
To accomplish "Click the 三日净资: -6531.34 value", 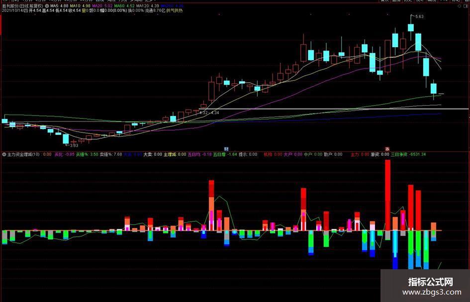I will [x=408, y=155].
